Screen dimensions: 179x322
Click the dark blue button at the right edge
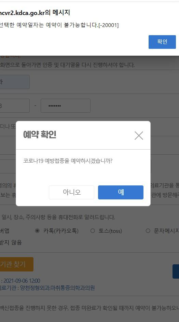(176, 271)
